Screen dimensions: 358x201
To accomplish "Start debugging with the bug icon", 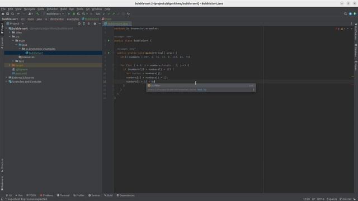I will [74, 14].
